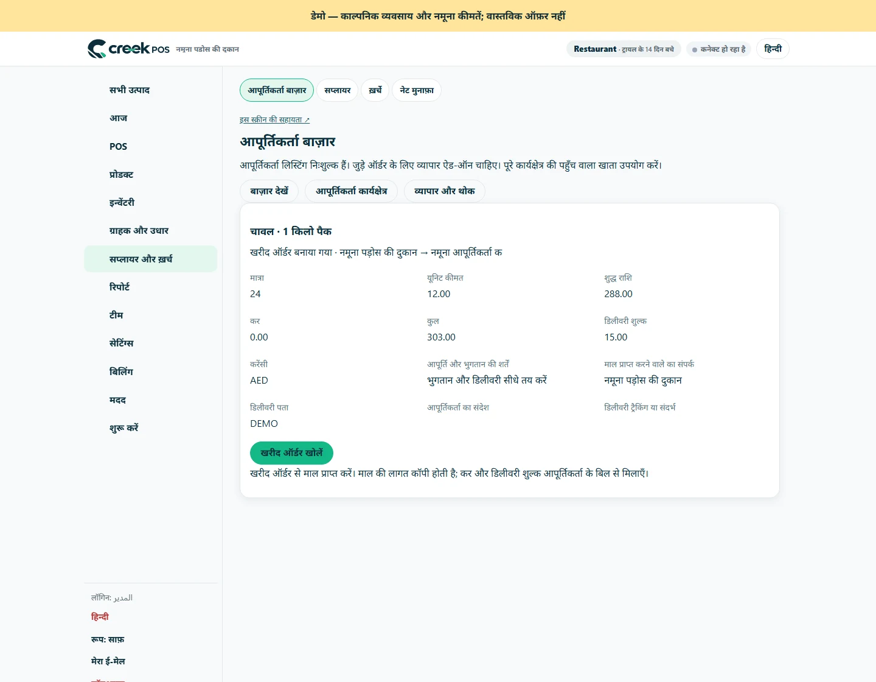
Task: Open the ख़र्चे tab
Action: tap(375, 90)
